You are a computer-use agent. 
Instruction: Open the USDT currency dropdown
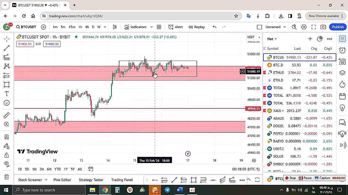[x=254, y=37]
